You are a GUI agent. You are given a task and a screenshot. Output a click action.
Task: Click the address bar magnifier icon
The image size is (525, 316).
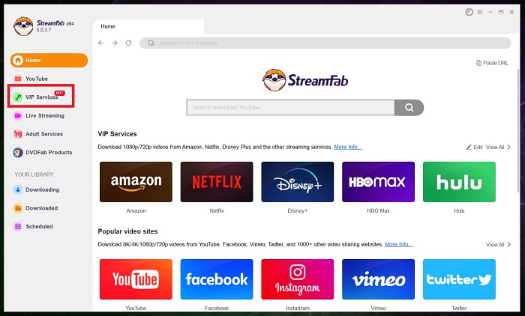coord(151,43)
